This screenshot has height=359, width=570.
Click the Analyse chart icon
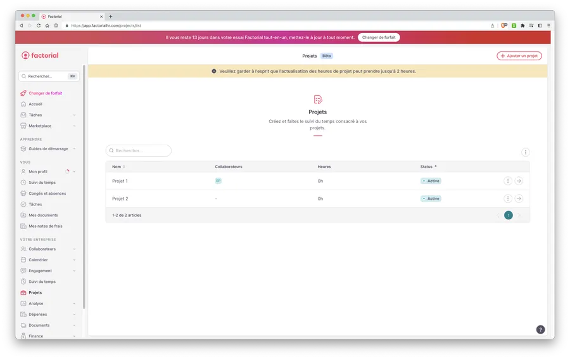(23, 304)
